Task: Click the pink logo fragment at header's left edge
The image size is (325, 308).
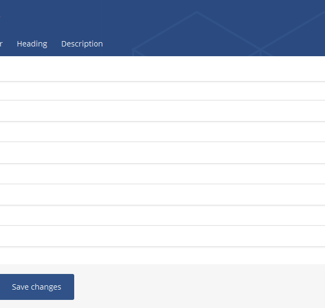Action: [x=1, y=16]
